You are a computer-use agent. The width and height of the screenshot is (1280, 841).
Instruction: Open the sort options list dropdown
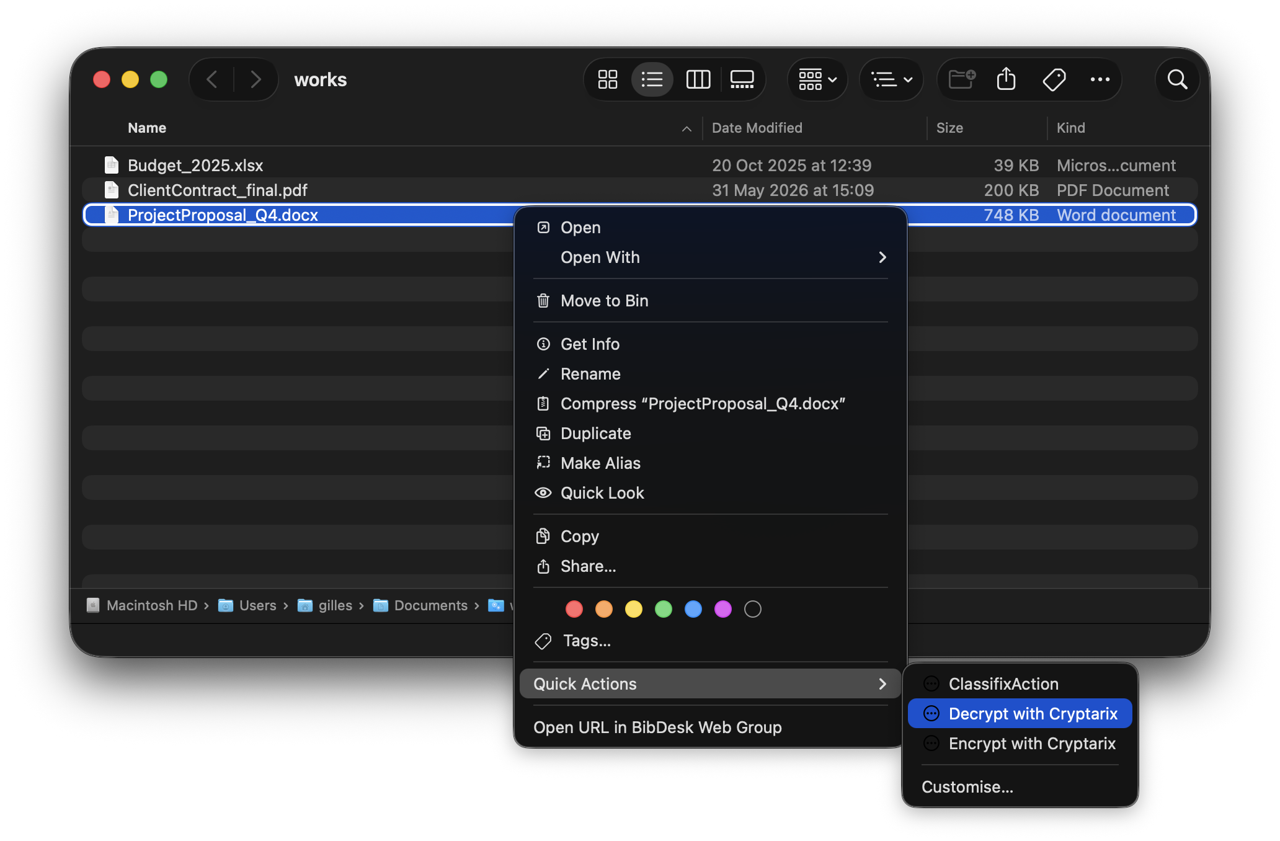tap(891, 79)
